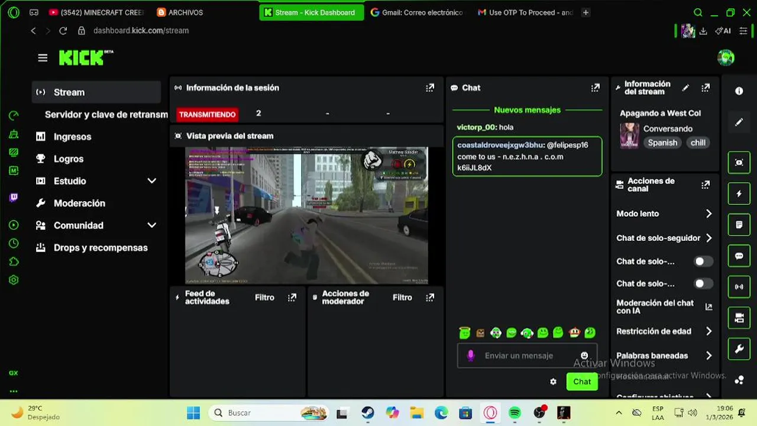
Task: Open Chat de solo-seguidor options
Action: (664, 238)
